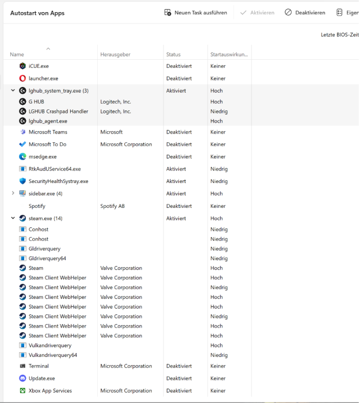The image size is (359, 403).
Task: Click the sidebar.exe monitor icon
Action: (22, 193)
